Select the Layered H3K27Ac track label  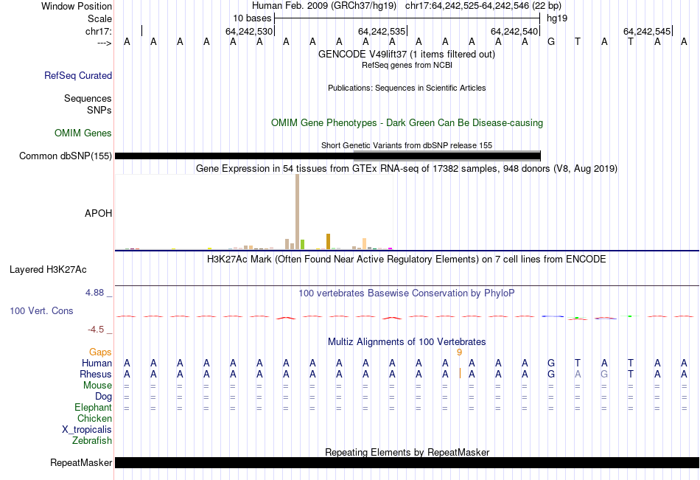click(48, 270)
